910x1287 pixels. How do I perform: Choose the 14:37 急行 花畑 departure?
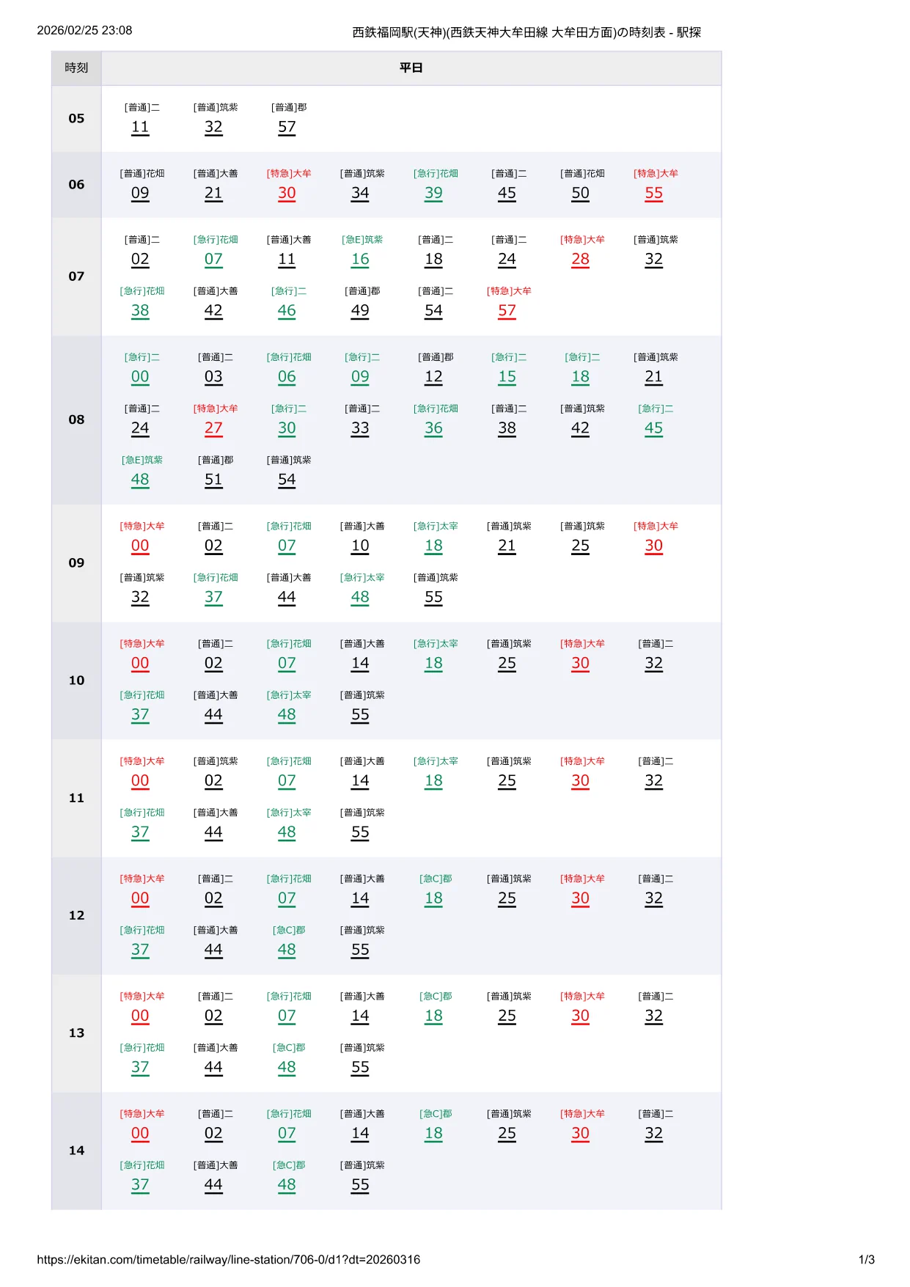pos(140,1185)
